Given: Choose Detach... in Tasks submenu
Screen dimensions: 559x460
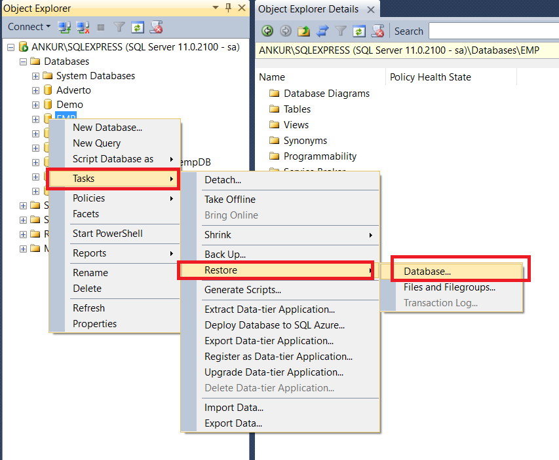Looking at the screenshot, I should coord(280,180).
